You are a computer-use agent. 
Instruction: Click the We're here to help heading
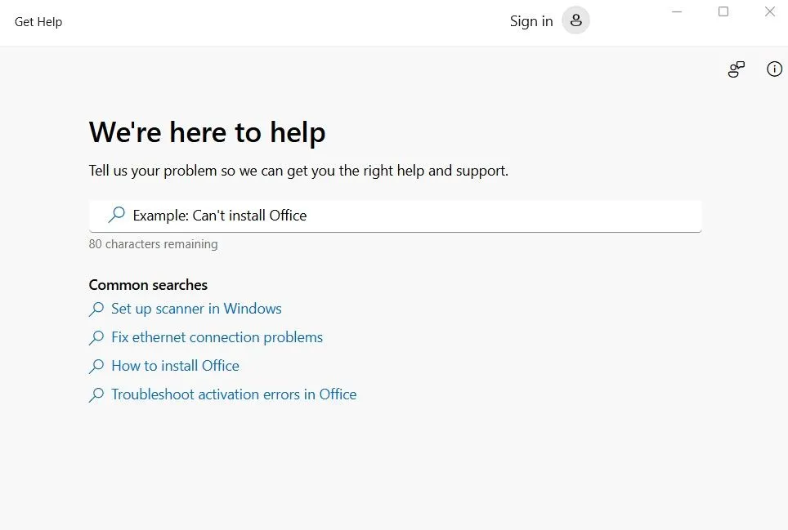[x=207, y=132]
